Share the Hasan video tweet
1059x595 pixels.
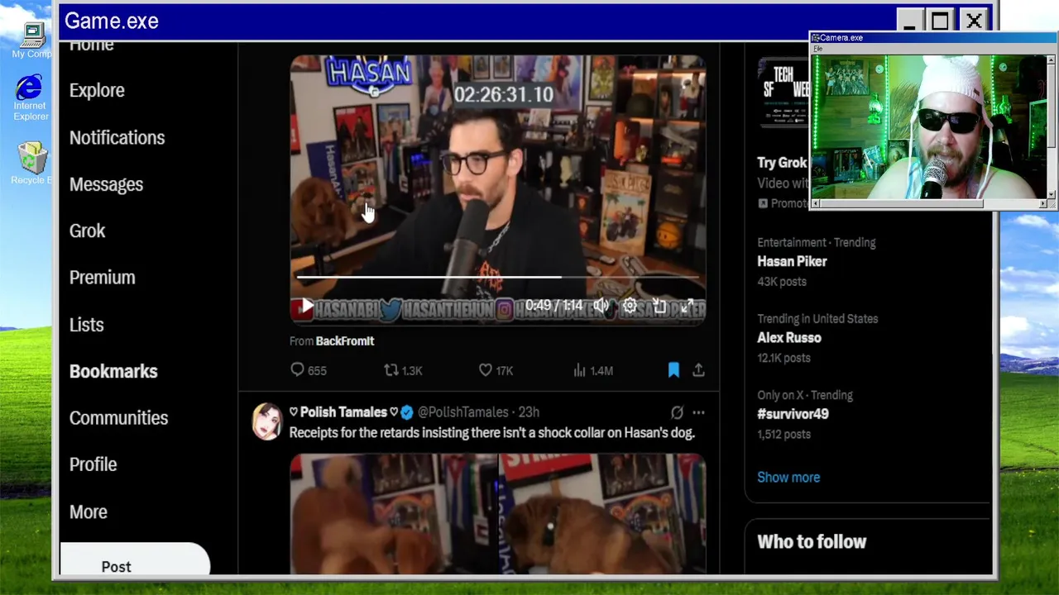point(698,370)
